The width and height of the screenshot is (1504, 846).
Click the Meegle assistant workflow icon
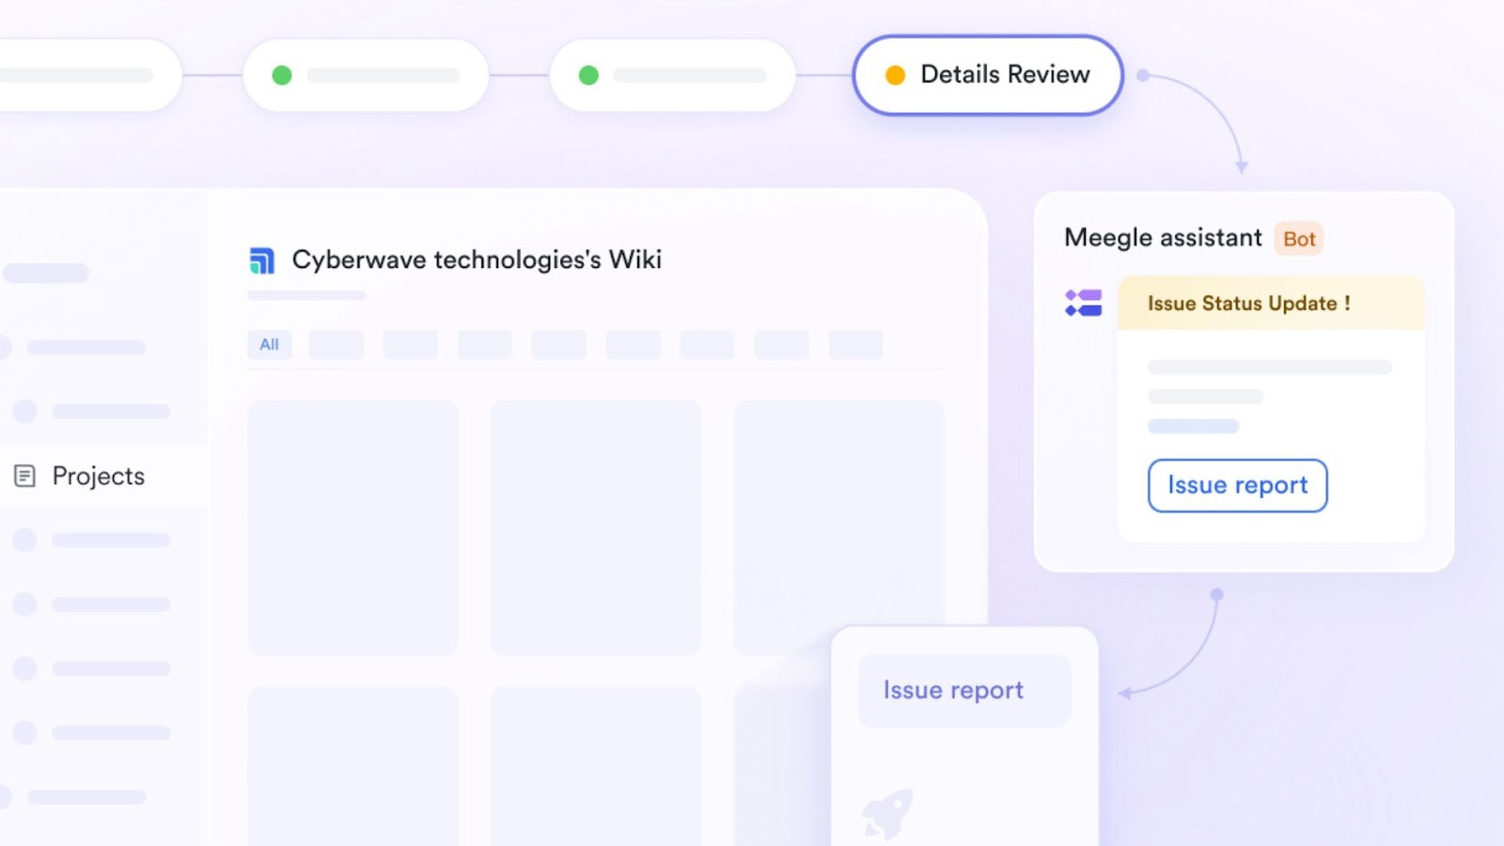1083,303
